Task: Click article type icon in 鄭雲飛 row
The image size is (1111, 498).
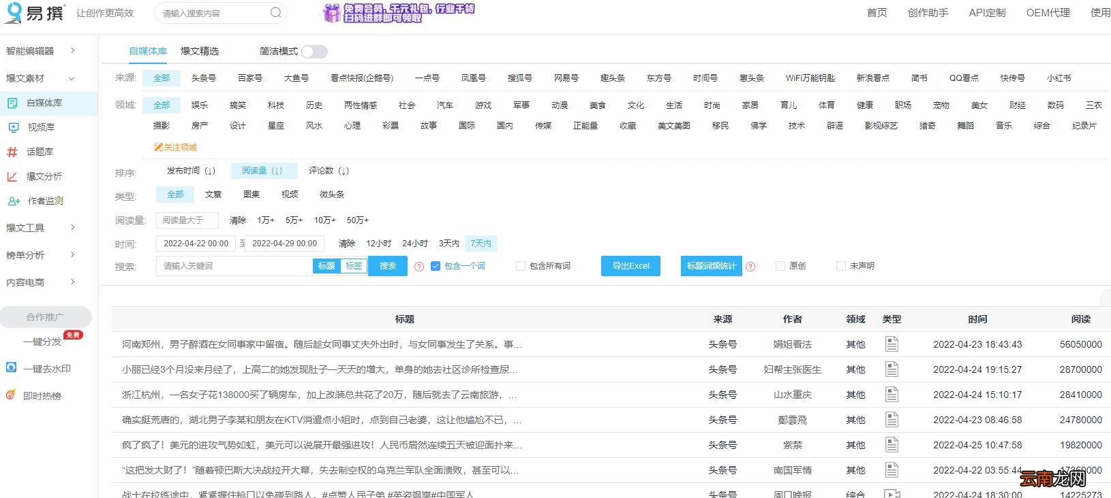Action: pos(892,420)
